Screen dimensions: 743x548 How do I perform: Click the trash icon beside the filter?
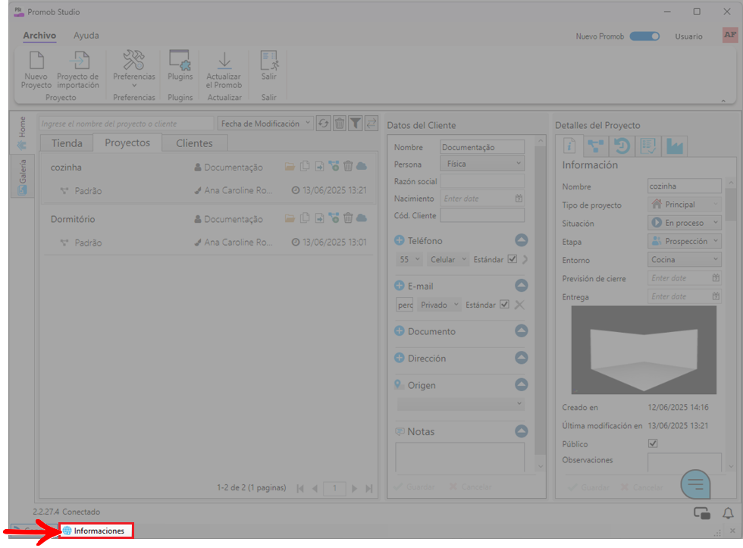[x=340, y=124]
